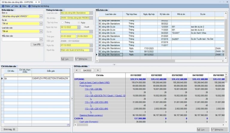Go to previous quarter with left arrow
Screen dimensions: 230x133
point(77,70)
